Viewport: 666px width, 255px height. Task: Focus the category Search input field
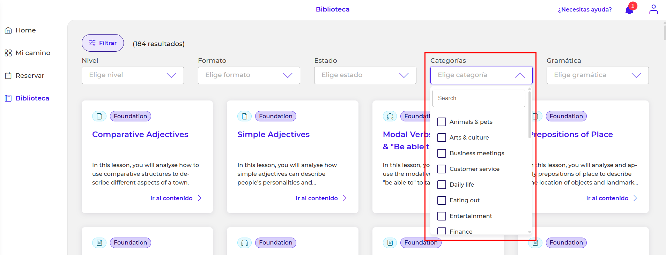[479, 98]
